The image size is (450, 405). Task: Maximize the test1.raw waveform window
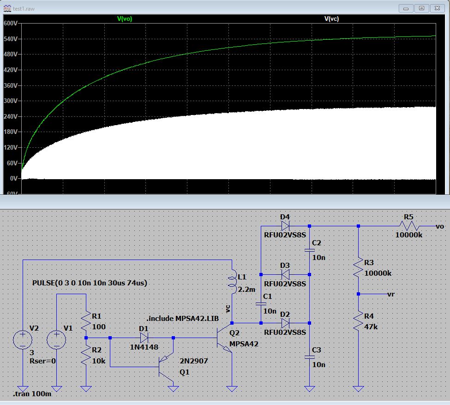421,8
